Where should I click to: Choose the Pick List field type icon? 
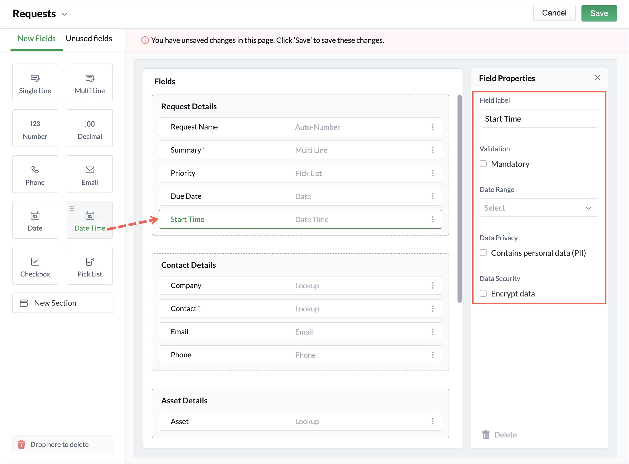90,262
